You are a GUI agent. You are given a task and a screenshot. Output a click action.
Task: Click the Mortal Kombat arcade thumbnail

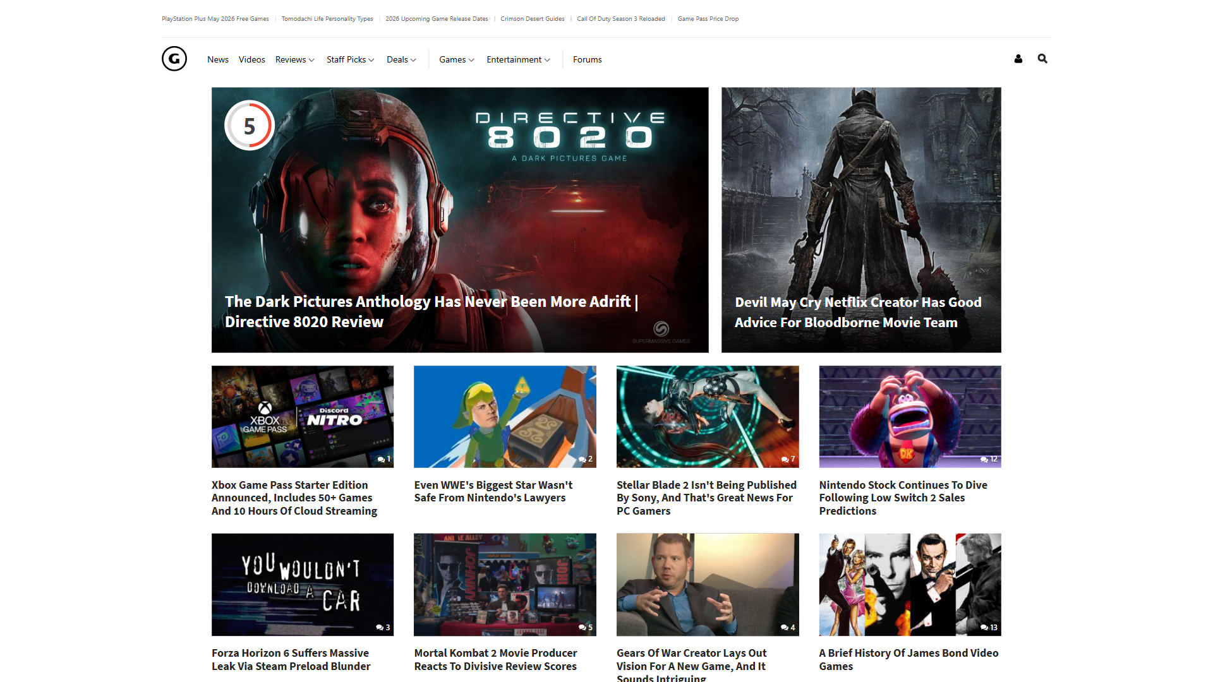click(x=505, y=585)
